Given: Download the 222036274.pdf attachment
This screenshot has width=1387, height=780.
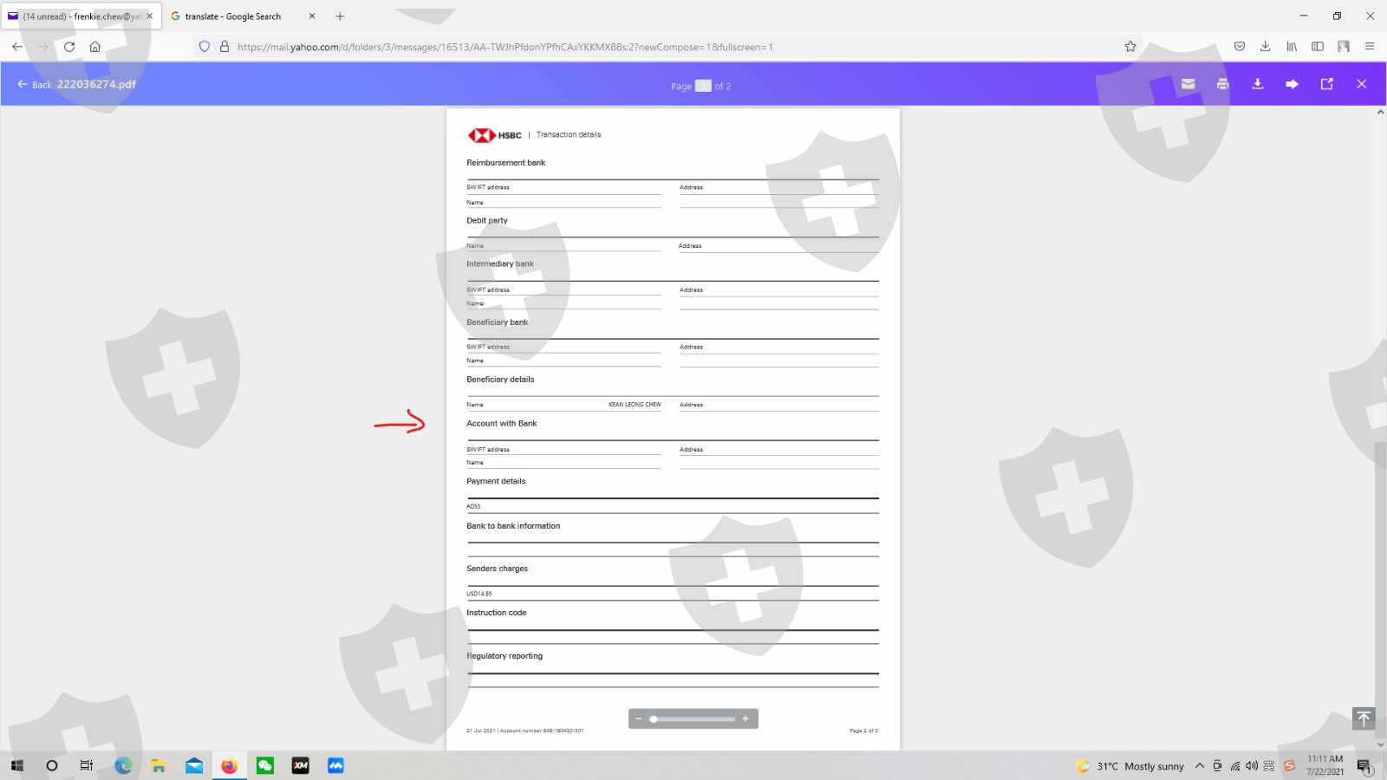Looking at the screenshot, I should [x=1258, y=84].
